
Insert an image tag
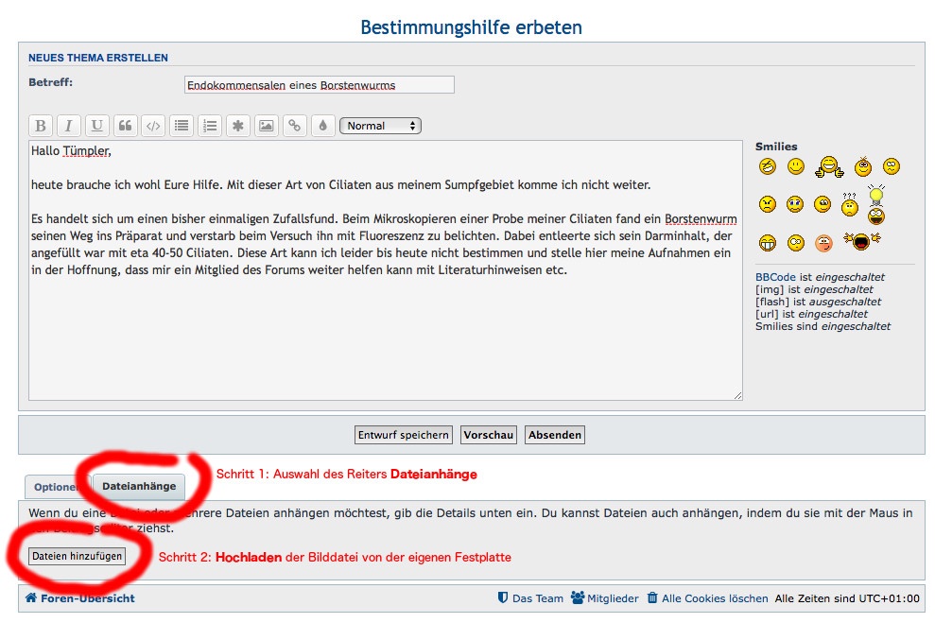pyautogui.click(x=267, y=126)
